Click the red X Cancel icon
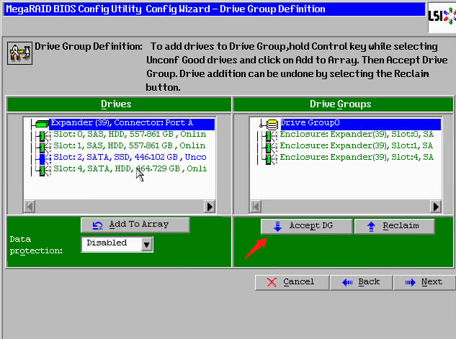This screenshot has height=339, width=456. pyautogui.click(x=272, y=282)
